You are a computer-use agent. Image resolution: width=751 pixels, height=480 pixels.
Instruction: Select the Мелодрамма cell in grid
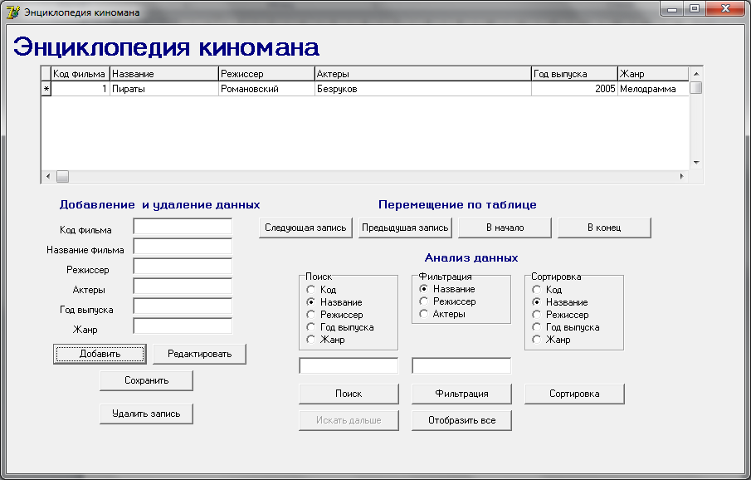(x=654, y=89)
